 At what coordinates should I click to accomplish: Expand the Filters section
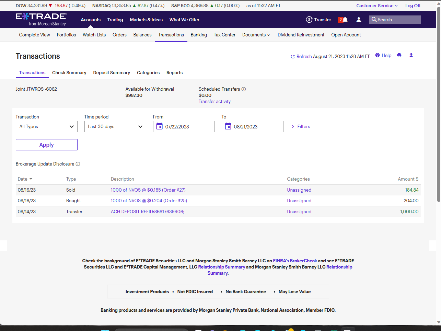[301, 126]
